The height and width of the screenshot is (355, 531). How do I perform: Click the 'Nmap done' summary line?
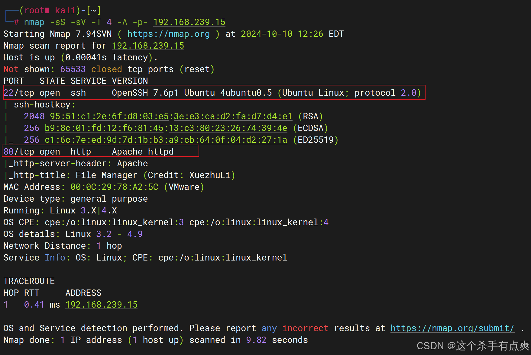156,340
